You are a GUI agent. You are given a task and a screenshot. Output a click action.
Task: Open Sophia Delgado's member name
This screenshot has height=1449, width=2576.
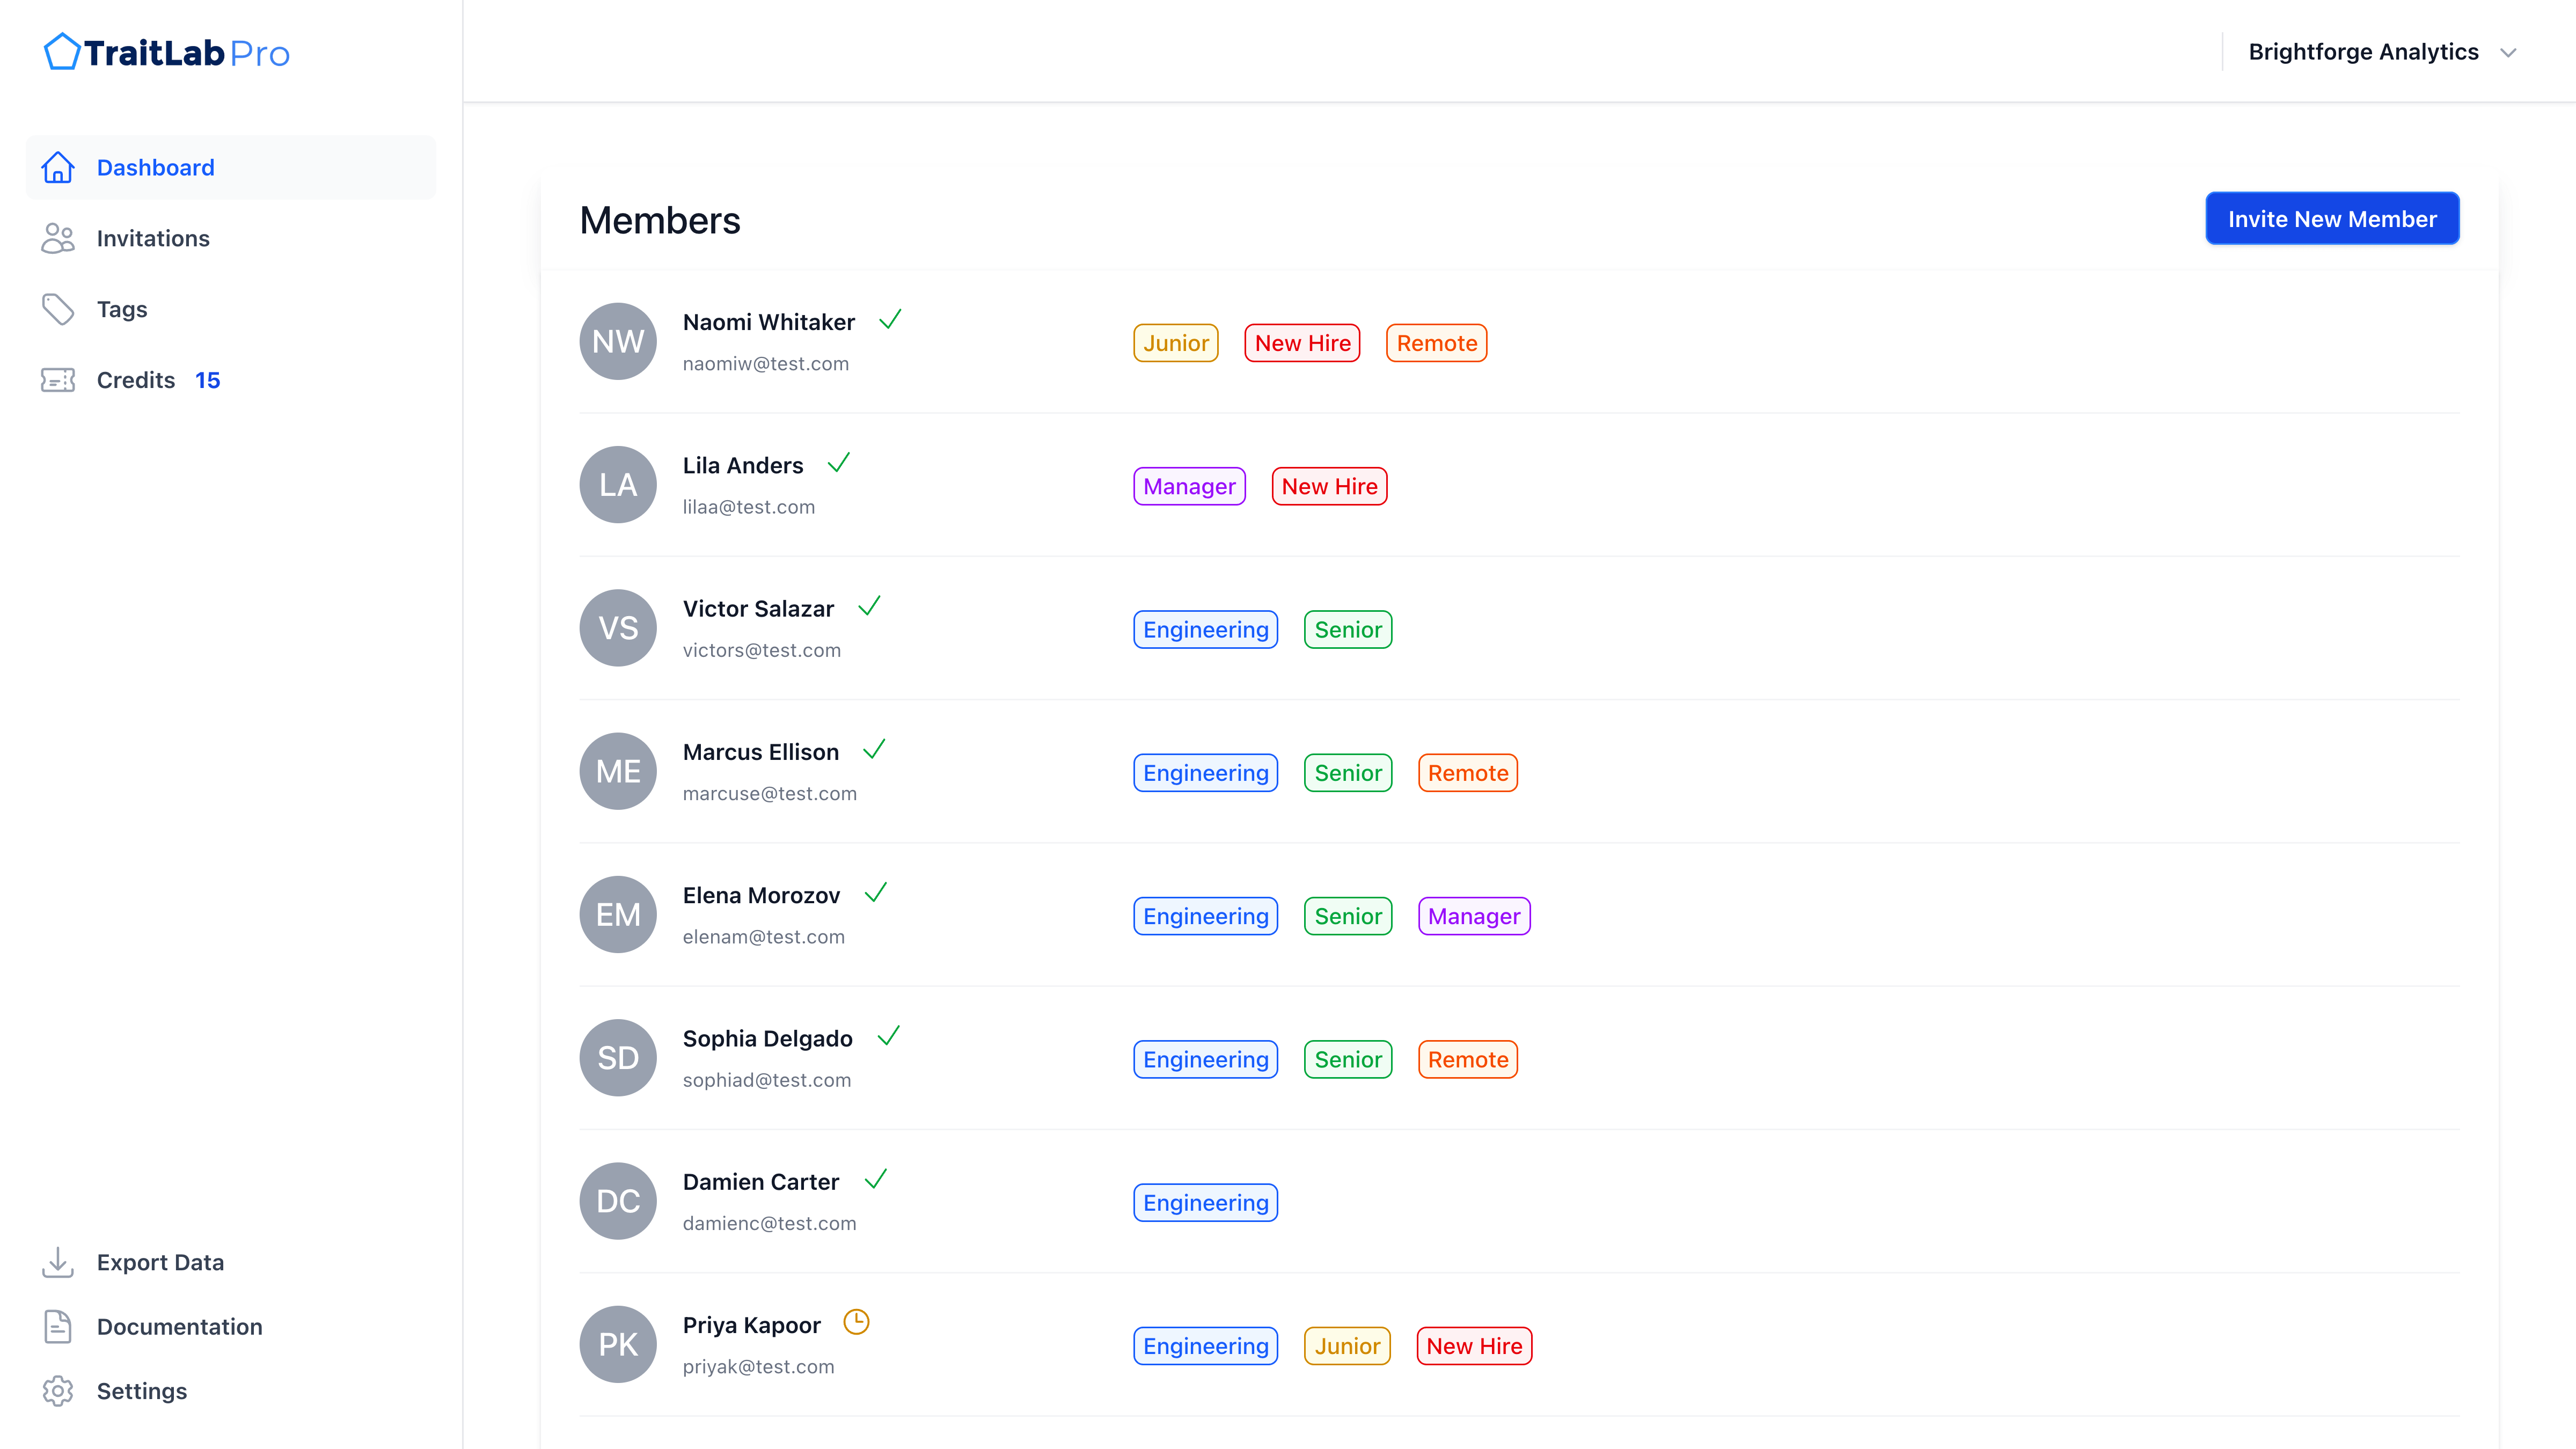(x=768, y=1038)
